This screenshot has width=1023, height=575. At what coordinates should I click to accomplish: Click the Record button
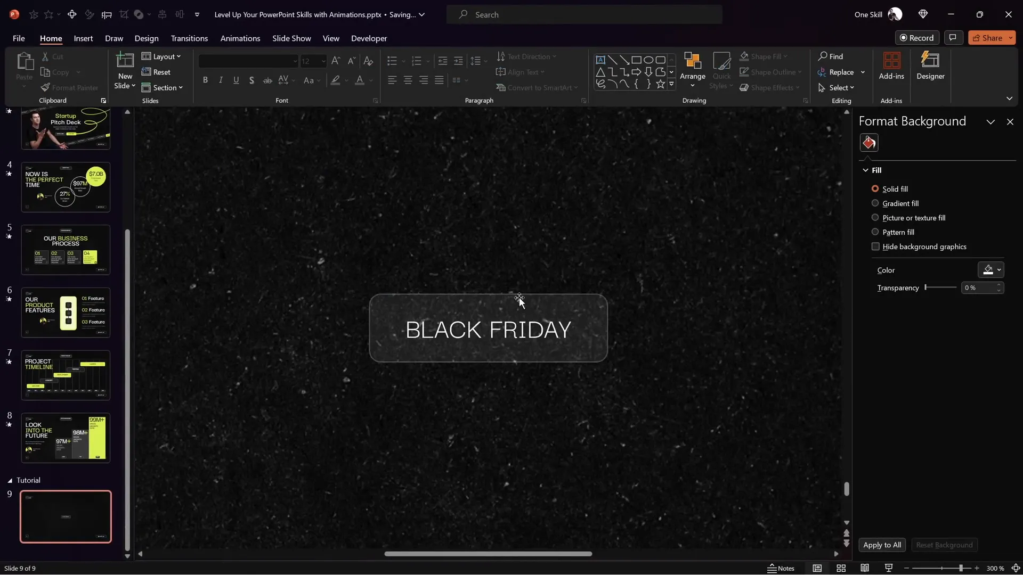tap(916, 38)
